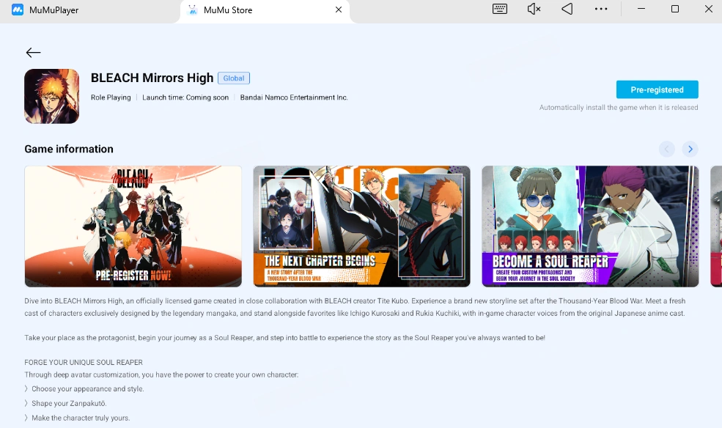Click the paragraph starting 'Dive into BLEACH'

click(x=355, y=307)
